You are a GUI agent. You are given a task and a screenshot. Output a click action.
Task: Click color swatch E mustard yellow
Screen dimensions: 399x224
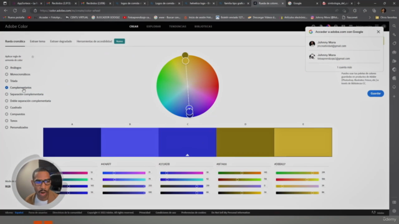pyautogui.click(x=303, y=142)
